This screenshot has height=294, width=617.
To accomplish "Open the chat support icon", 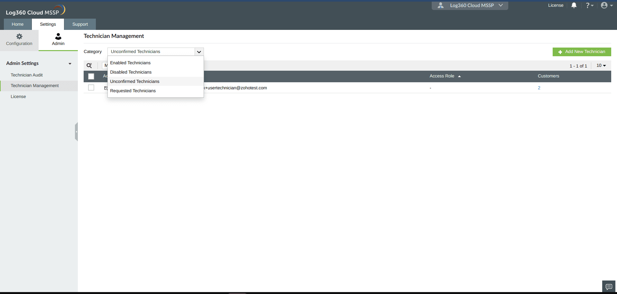I will click(609, 287).
